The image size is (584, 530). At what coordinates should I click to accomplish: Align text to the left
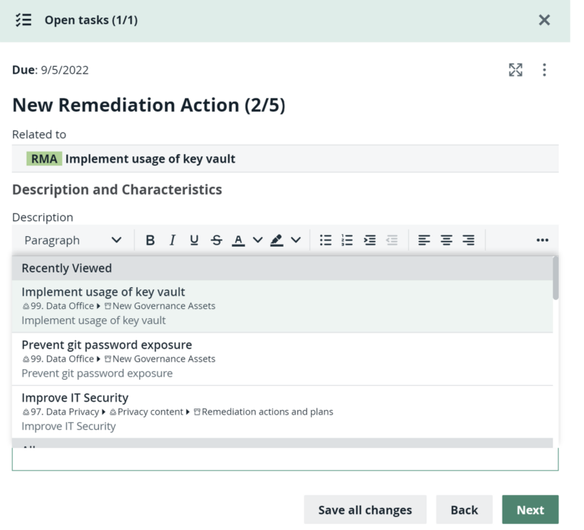point(424,240)
